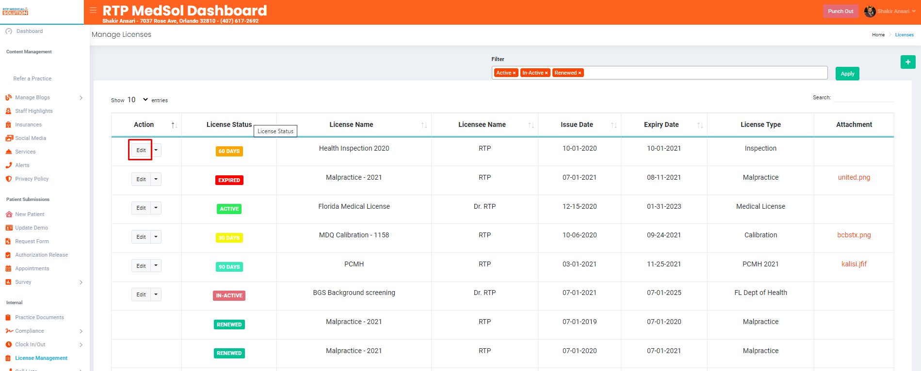Open Edit dropdown arrow for PCMH row

click(x=156, y=266)
